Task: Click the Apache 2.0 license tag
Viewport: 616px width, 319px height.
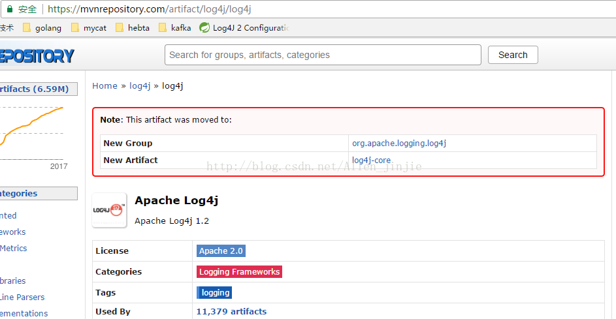Action: (221, 251)
